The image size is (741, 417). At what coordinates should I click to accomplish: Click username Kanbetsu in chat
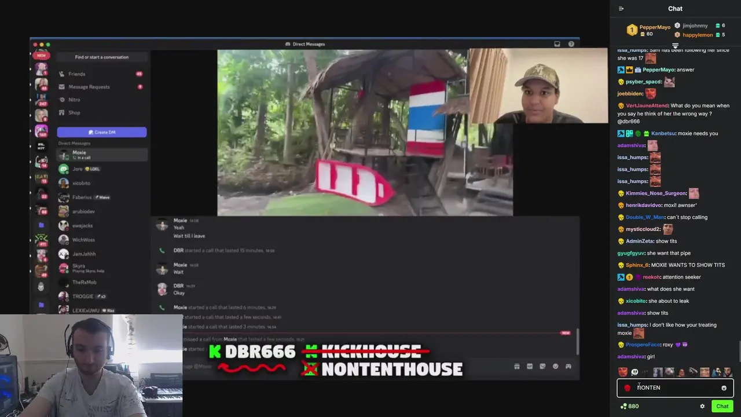tap(663, 133)
